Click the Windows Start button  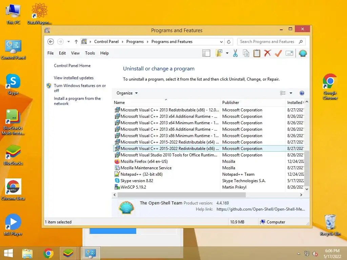coord(8,253)
